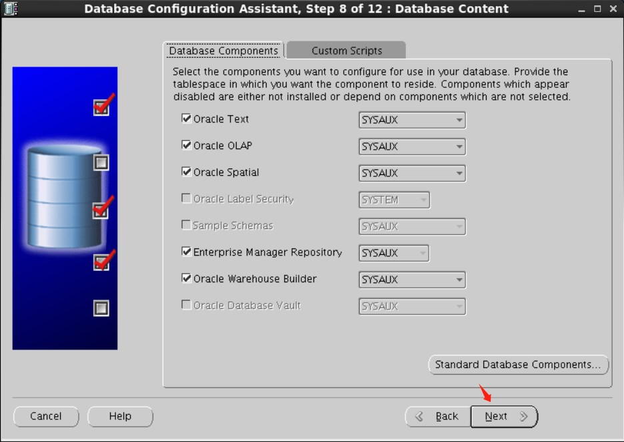The width and height of the screenshot is (624, 442).
Task: Click the disabled Sample Schemas checkbox
Action: (x=186, y=225)
